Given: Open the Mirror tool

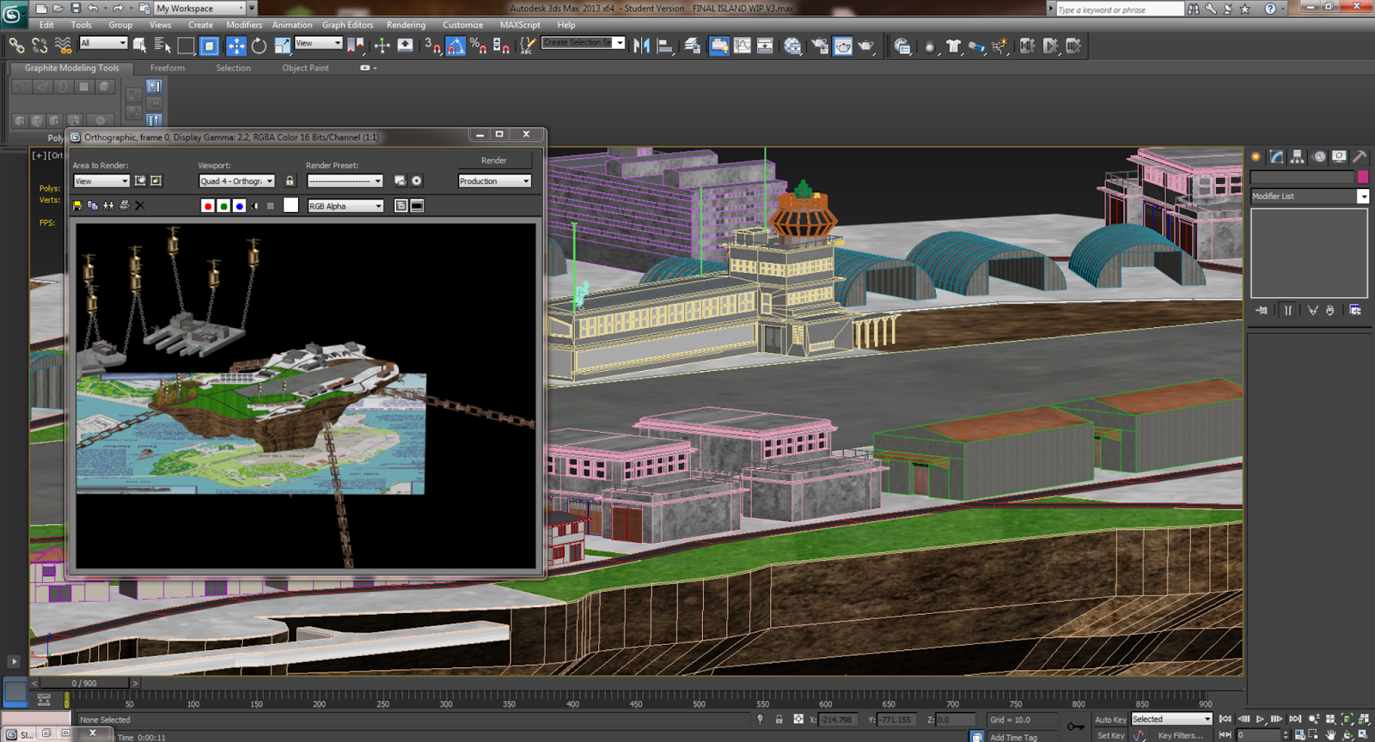Looking at the screenshot, I should pos(641,46).
